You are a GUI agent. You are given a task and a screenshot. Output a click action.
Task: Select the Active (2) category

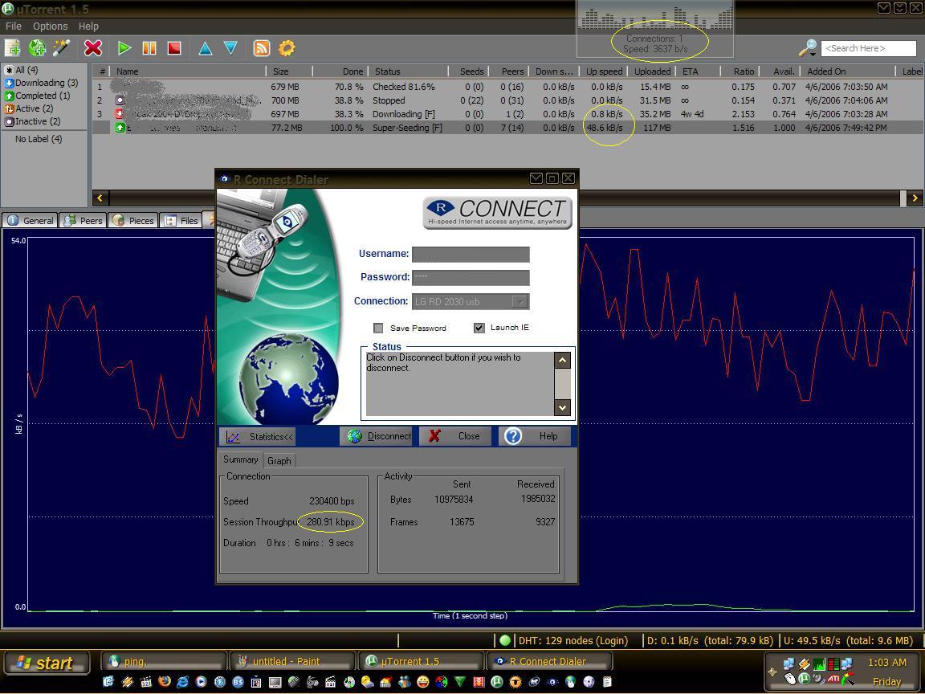coord(29,108)
